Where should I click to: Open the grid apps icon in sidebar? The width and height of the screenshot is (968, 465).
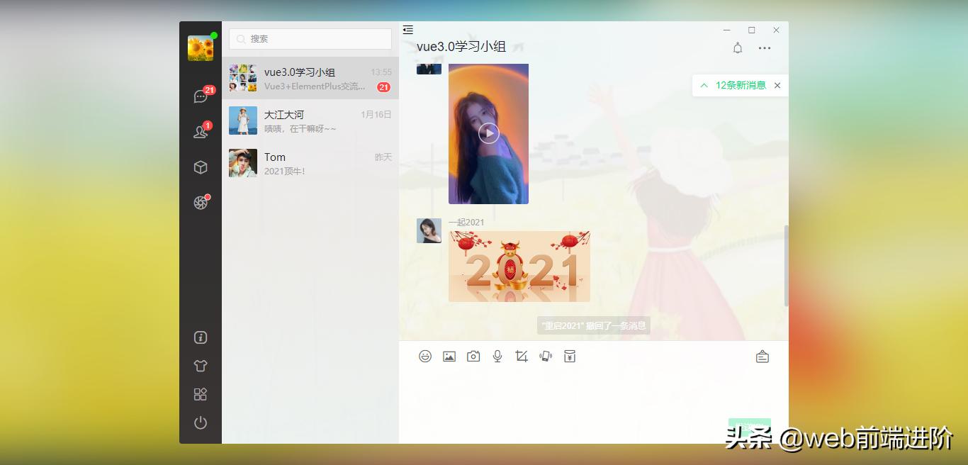[x=201, y=394]
